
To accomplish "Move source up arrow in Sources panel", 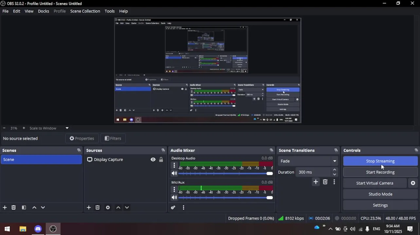I will (118, 208).
